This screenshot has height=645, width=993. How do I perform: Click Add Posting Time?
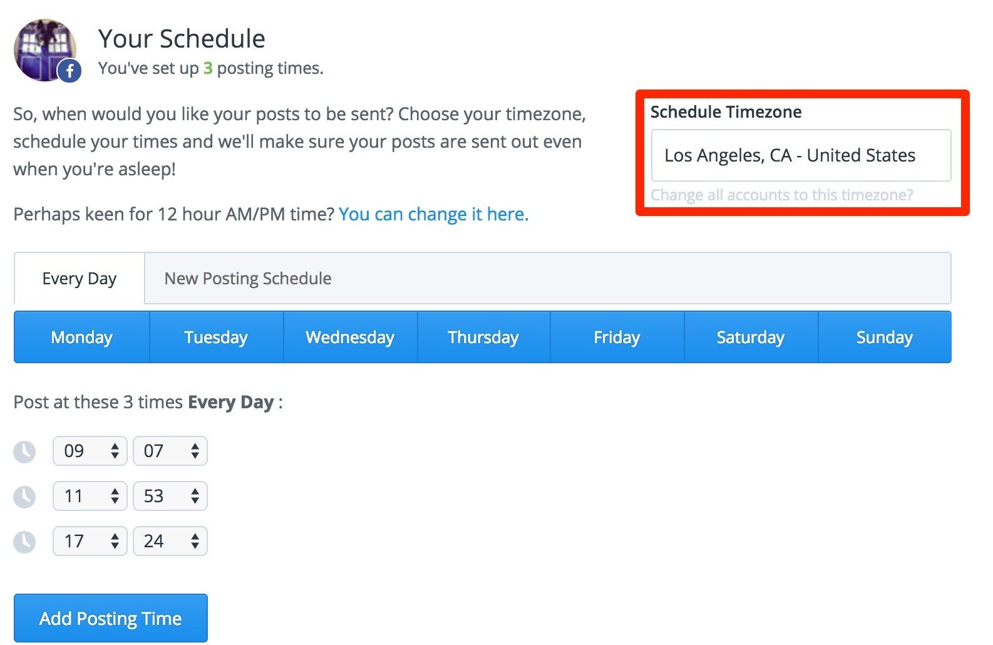(110, 618)
